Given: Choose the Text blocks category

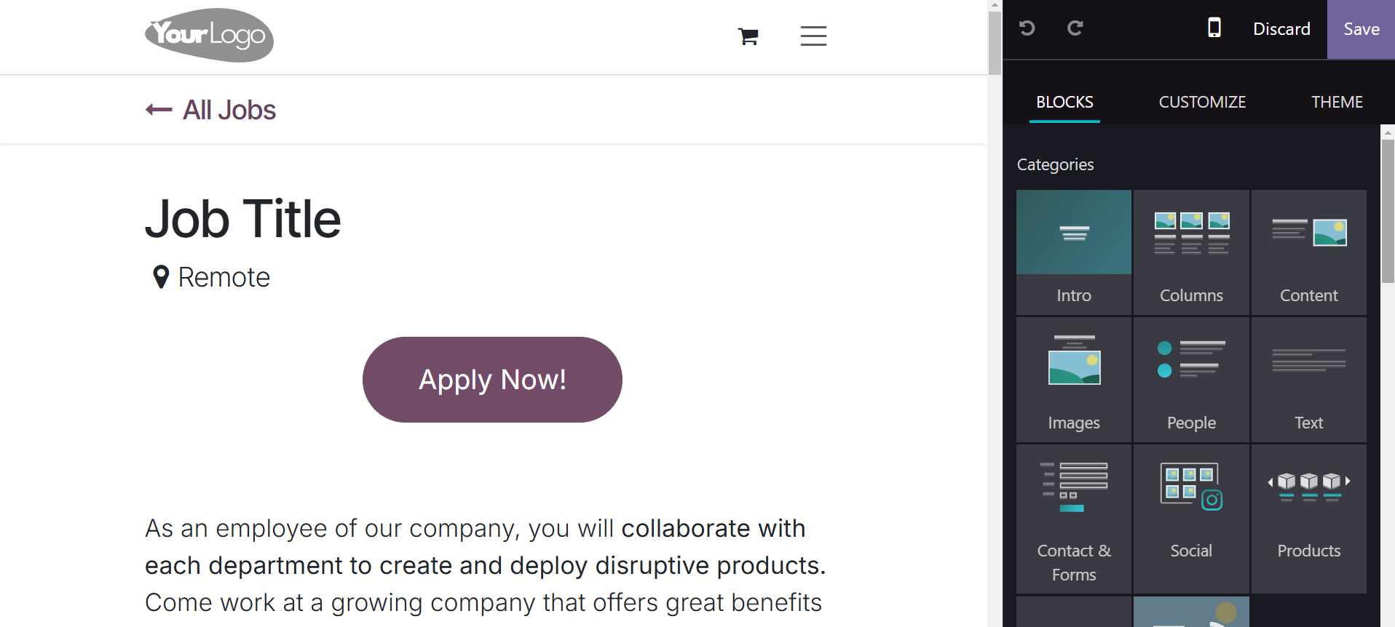Looking at the screenshot, I should tap(1308, 380).
